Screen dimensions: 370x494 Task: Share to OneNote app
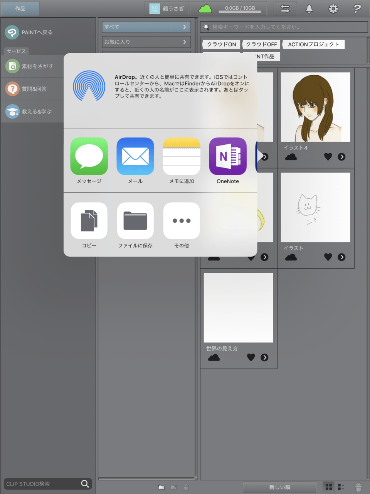coord(228,156)
